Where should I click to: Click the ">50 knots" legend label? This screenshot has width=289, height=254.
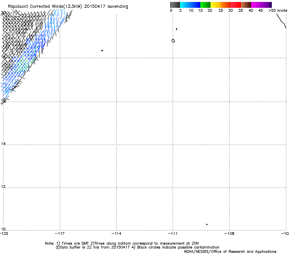tap(278, 11)
